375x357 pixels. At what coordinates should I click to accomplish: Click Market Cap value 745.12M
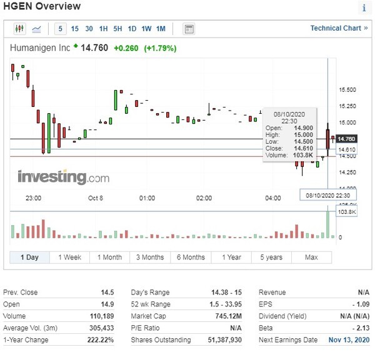pos(228,316)
